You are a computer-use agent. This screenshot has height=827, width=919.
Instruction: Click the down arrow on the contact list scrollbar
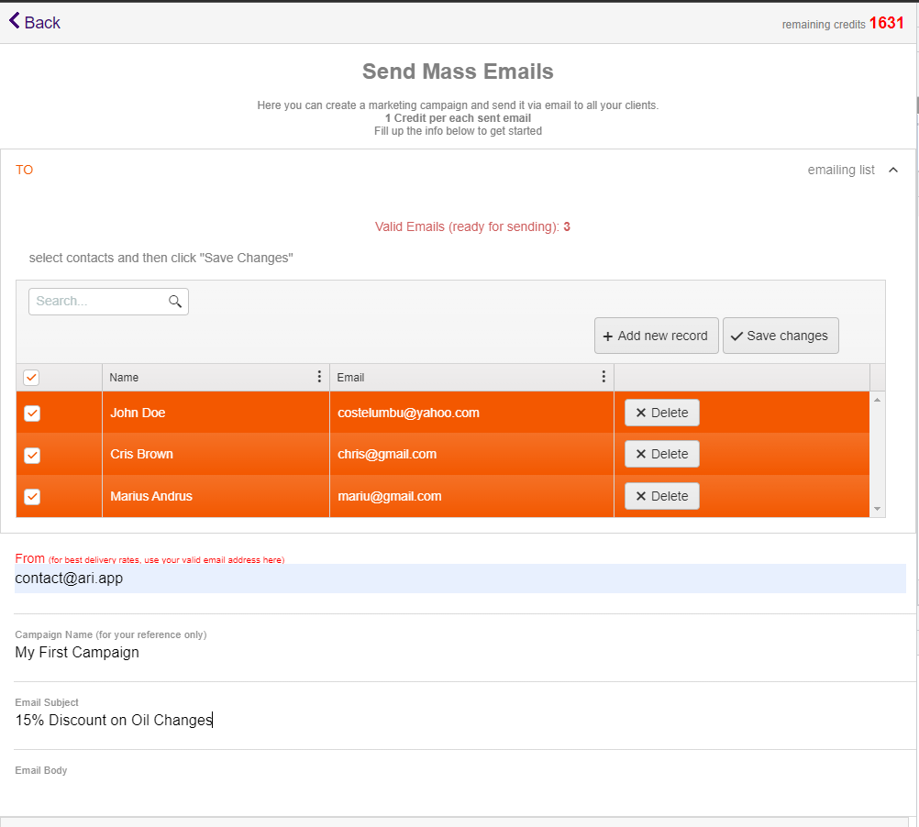878,512
